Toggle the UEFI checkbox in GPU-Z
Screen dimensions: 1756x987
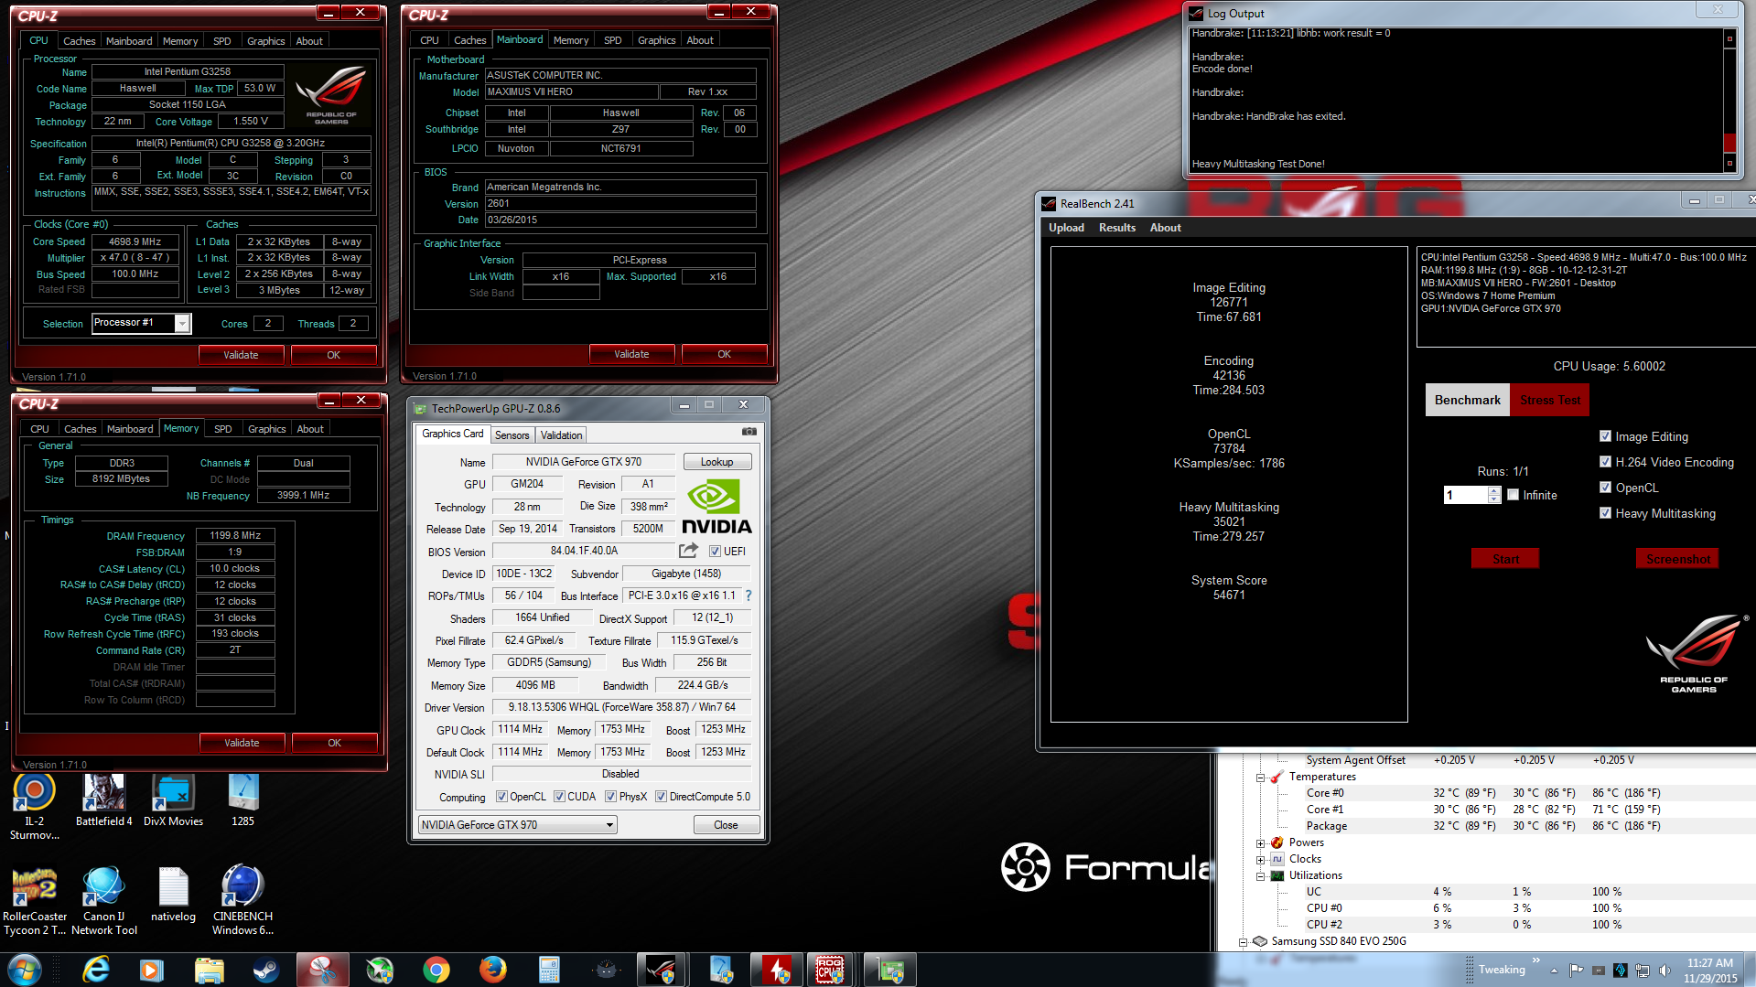point(715,551)
